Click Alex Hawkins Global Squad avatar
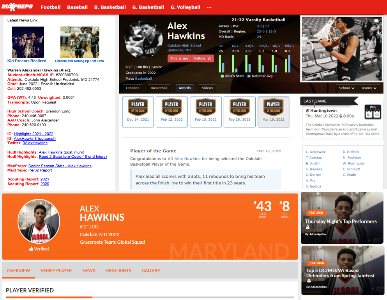 (x=39, y=221)
